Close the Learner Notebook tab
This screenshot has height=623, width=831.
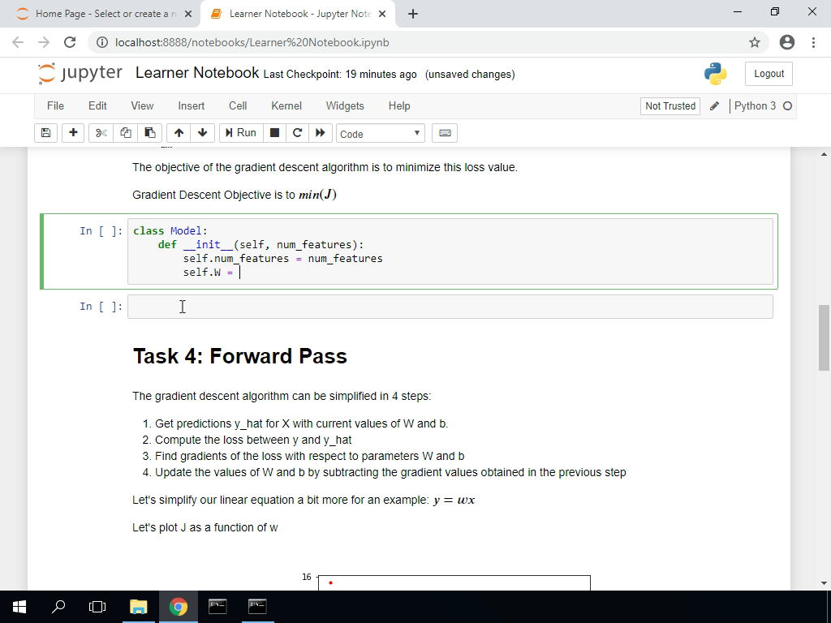coord(382,14)
